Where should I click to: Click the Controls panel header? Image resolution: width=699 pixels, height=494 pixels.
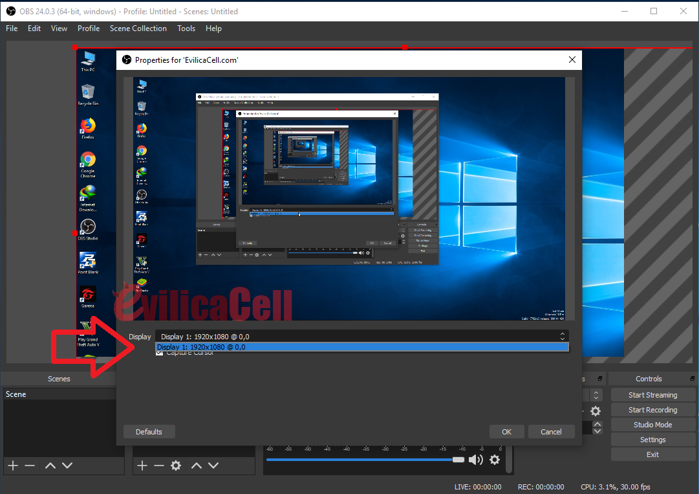click(x=649, y=378)
